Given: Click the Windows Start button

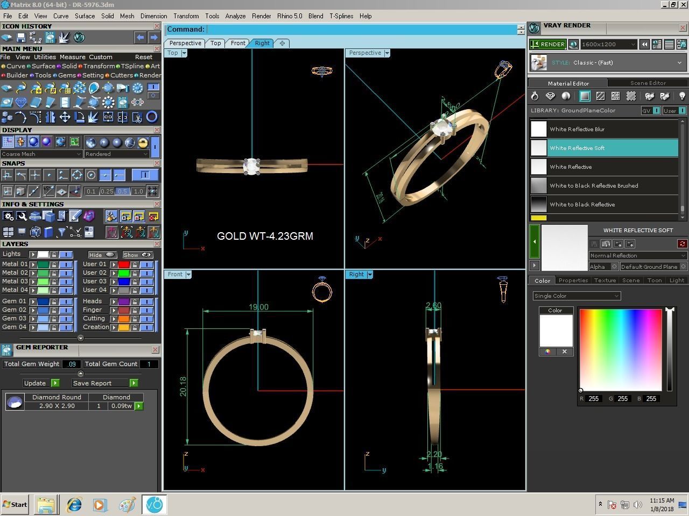Looking at the screenshot, I should tap(15, 505).
